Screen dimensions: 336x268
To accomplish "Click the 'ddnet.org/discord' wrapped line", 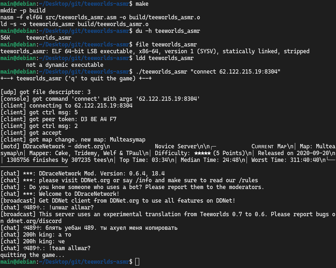I will [31, 221].
